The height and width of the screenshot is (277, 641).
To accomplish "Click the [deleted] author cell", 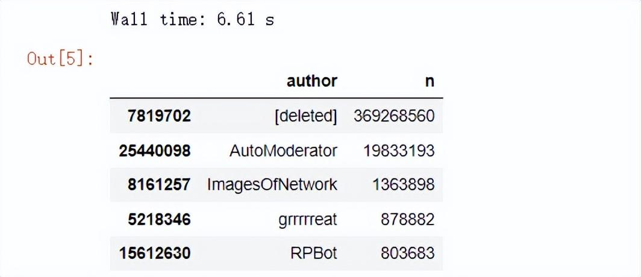I will click(x=305, y=116).
